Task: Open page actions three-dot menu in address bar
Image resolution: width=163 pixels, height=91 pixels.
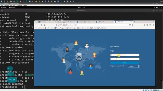Action: click(128, 25)
